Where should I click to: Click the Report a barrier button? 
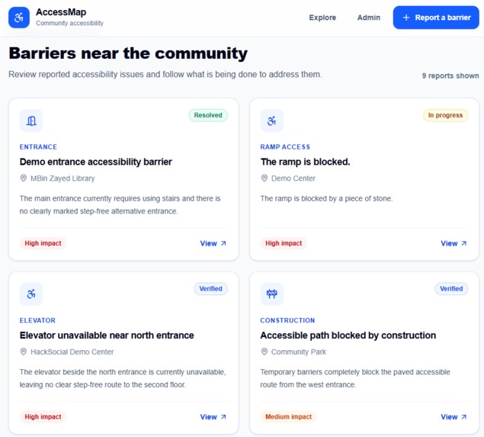pyautogui.click(x=436, y=18)
